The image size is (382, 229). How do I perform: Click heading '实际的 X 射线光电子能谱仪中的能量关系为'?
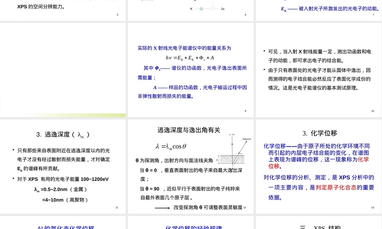[x=185, y=48]
